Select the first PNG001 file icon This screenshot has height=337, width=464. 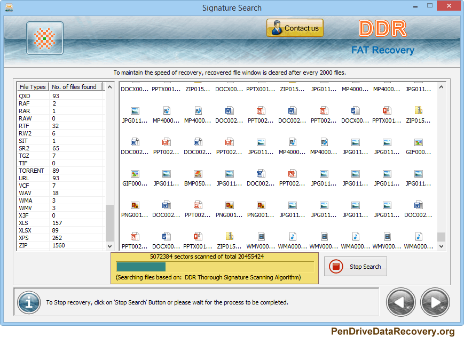tap(135, 205)
